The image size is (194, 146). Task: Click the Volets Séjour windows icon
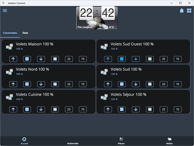click(104, 97)
